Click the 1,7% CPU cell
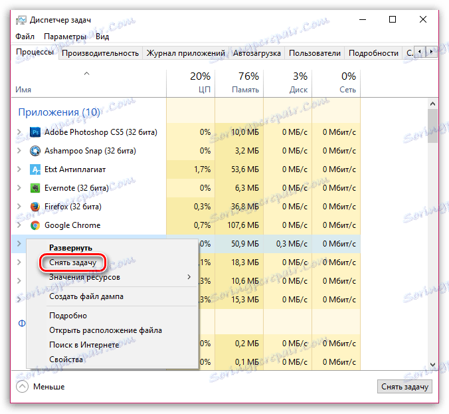449x414 pixels. (191, 169)
